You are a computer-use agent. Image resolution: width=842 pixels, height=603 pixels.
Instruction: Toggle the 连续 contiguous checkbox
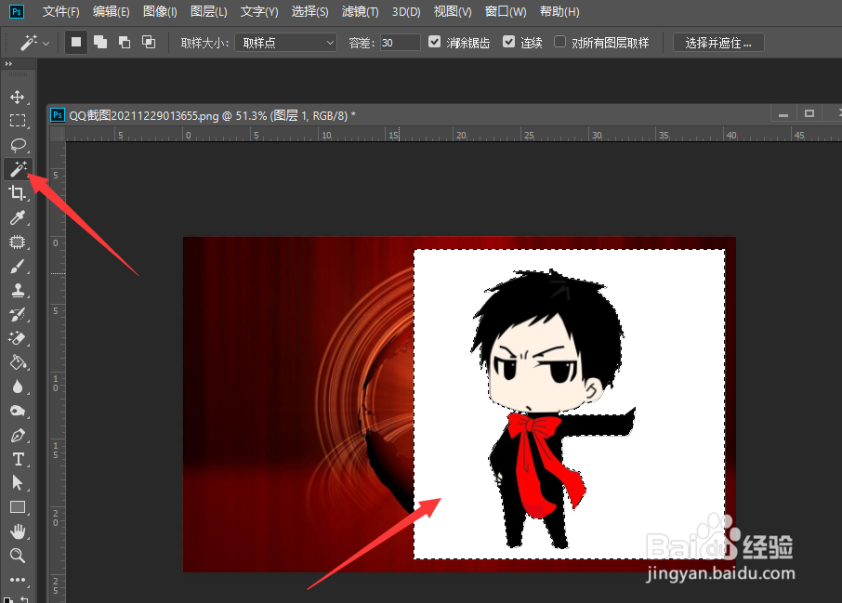[508, 41]
